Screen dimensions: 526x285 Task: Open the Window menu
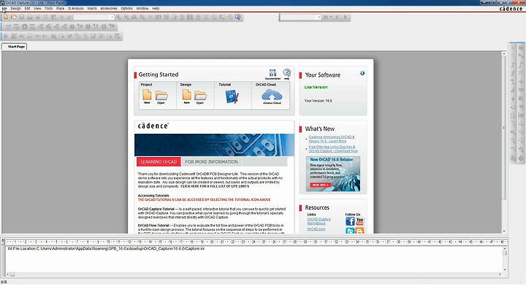(142, 8)
